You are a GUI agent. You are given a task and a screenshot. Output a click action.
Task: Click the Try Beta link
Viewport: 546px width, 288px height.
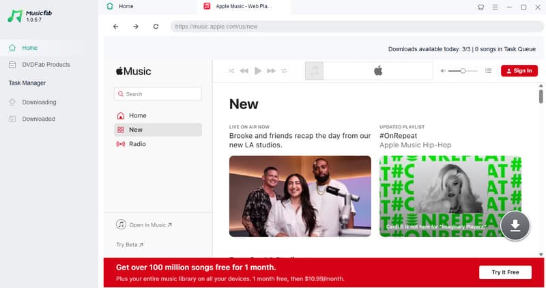point(130,244)
